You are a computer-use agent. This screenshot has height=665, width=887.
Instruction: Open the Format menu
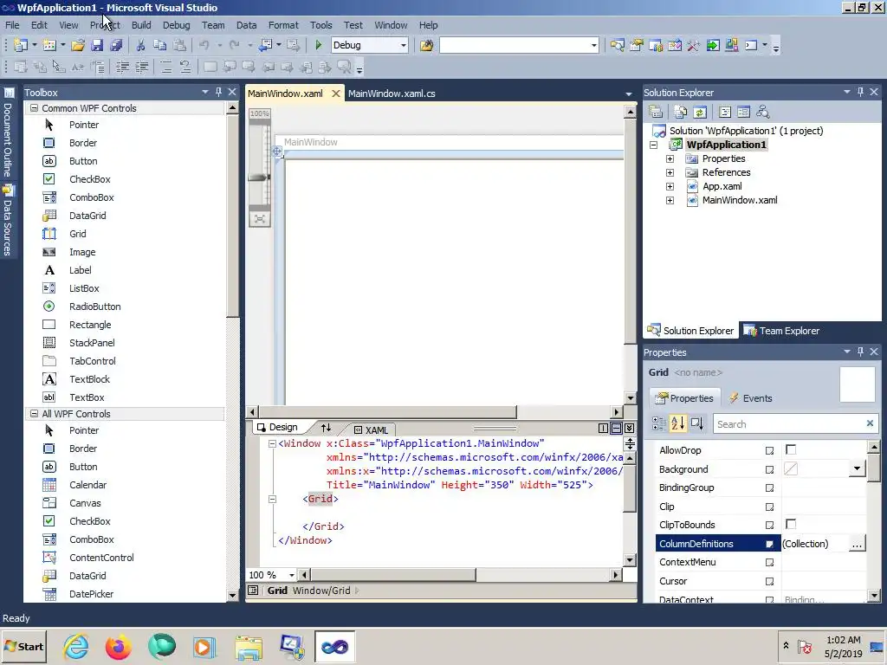[283, 25]
